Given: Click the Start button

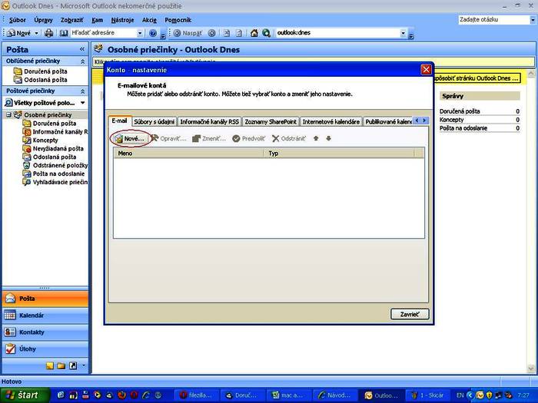Looking at the screenshot, I should [25, 395].
